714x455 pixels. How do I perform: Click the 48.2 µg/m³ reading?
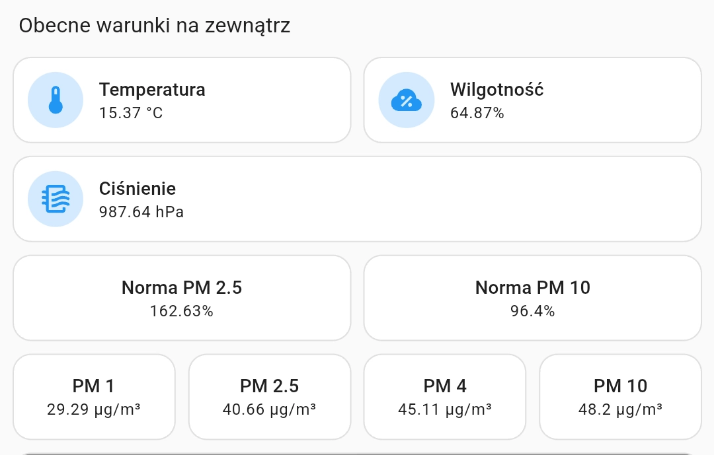point(620,409)
